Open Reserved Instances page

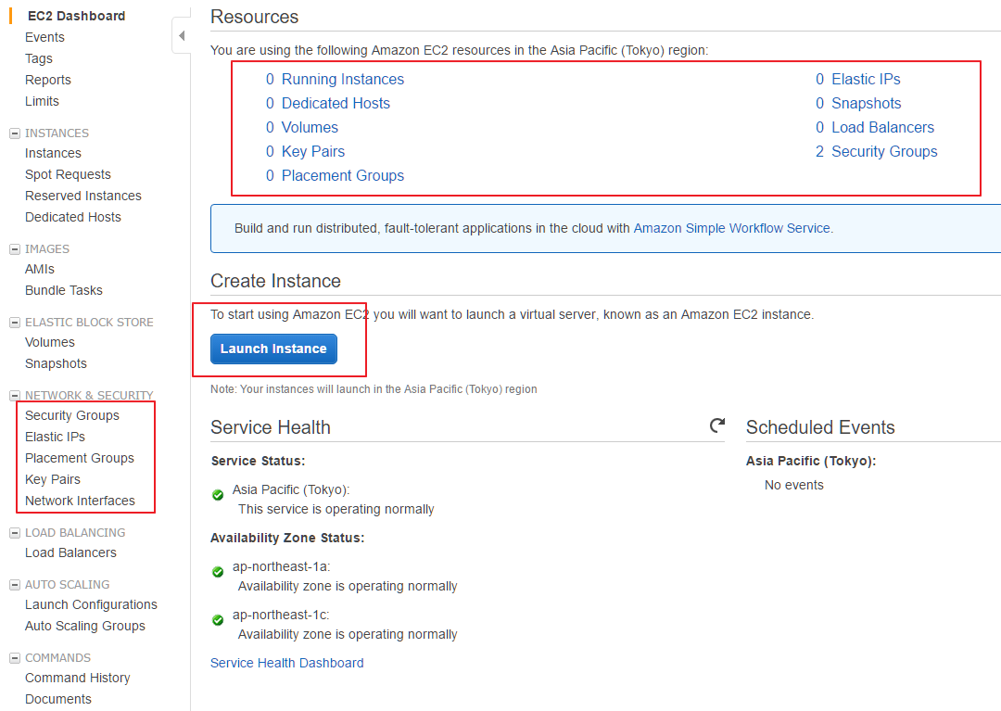pyautogui.click(x=83, y=196)
